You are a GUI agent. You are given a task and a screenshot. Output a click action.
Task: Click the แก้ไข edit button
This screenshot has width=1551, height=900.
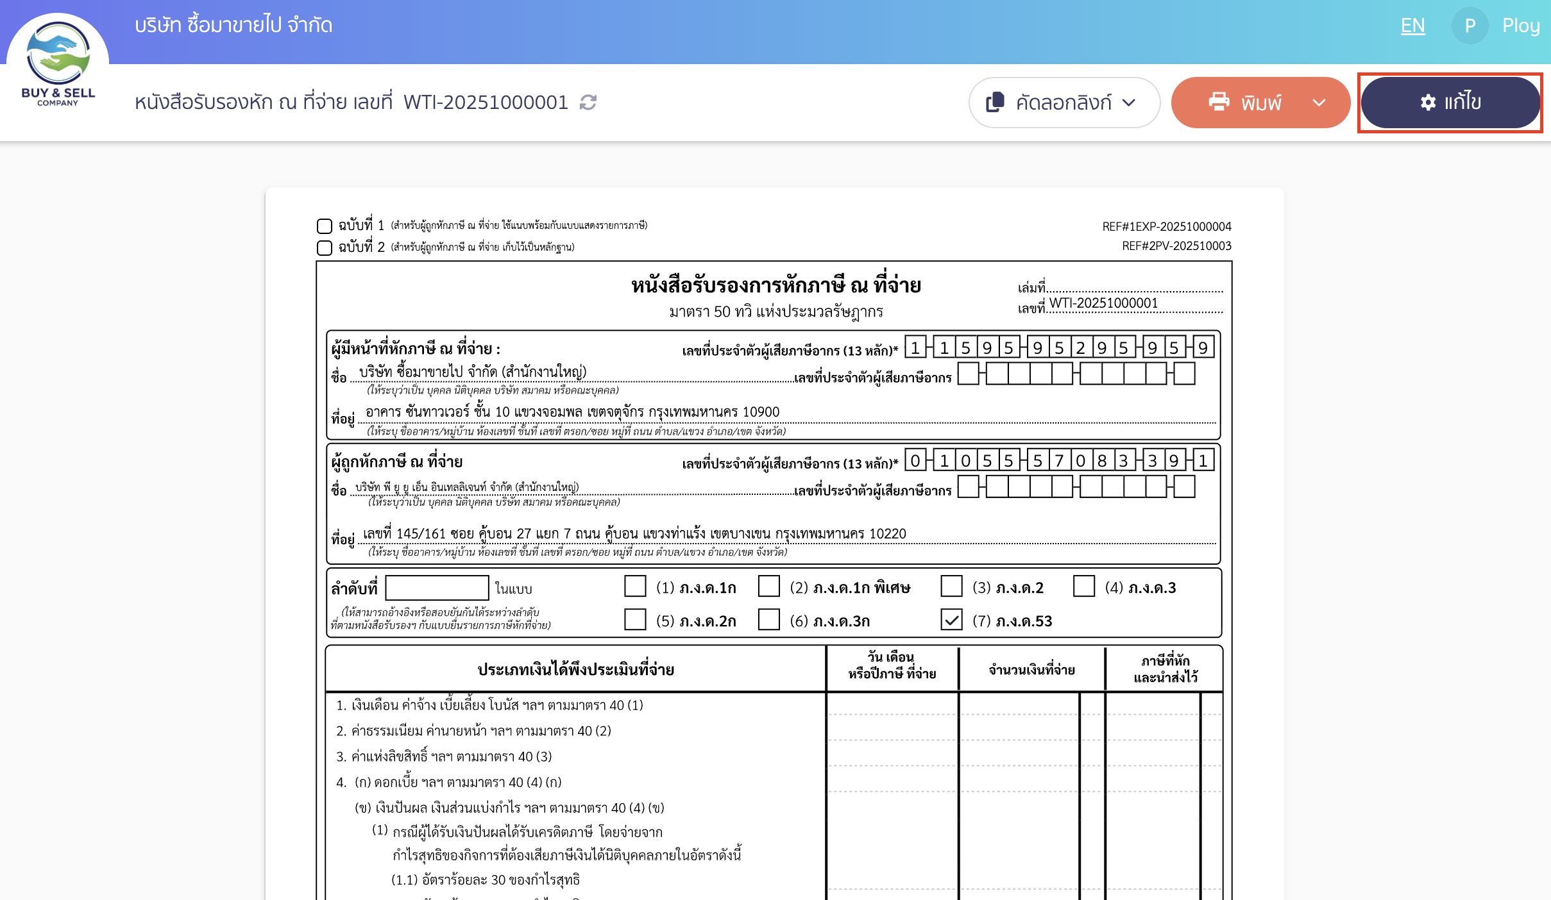(x=1450, y=103)
